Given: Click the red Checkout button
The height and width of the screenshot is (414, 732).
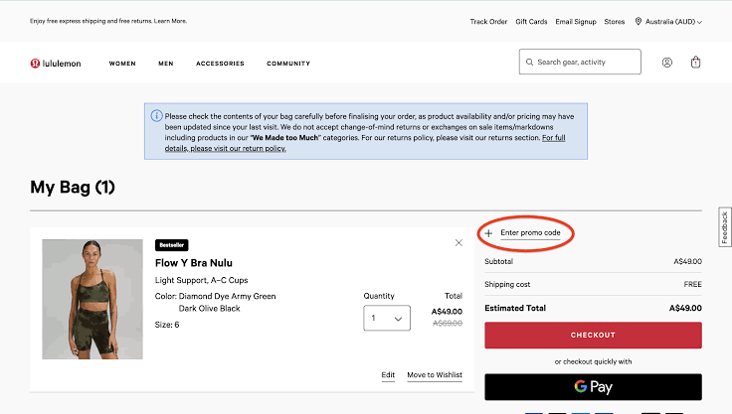Looking at the screenshot, I should (593, 335).
